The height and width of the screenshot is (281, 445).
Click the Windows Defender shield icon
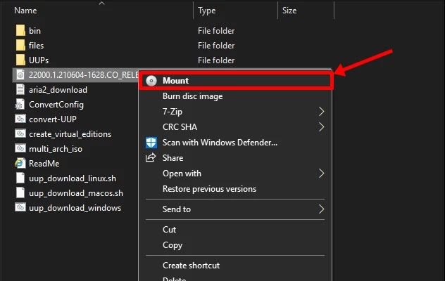pos(151,143)
